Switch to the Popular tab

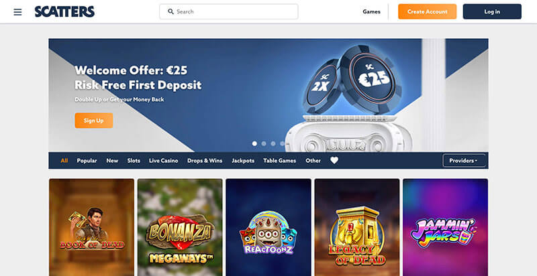pyautogui.click(x=87, y=161)
